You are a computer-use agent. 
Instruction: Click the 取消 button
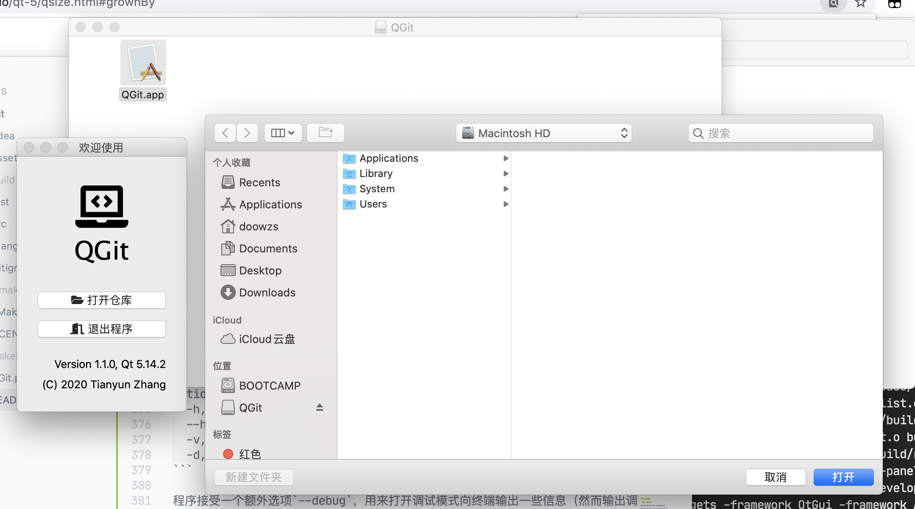pyautogui.click(x=776, y=477)
